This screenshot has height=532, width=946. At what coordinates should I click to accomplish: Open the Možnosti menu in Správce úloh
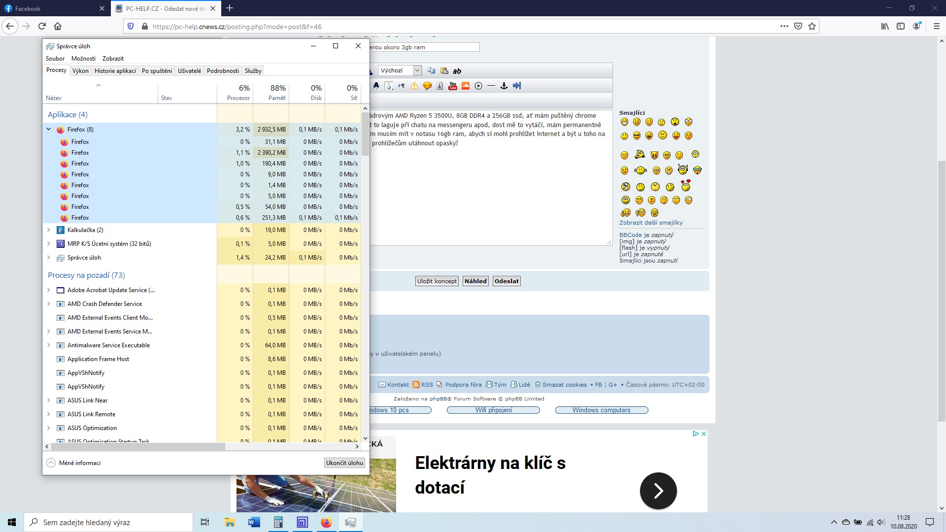83,59
